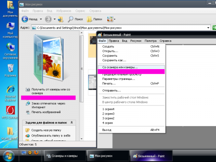Click the Views icon in Explorer toolbar
The height and width of the screenshot is (162, 216).
[x=110, y=19]
